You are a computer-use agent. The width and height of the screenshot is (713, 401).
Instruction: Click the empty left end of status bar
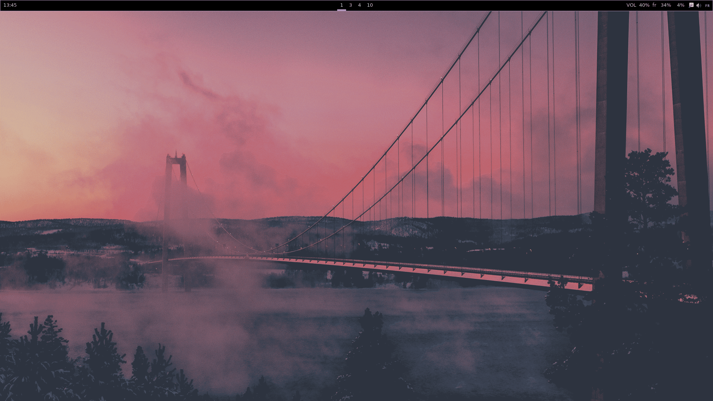(149, 5)
